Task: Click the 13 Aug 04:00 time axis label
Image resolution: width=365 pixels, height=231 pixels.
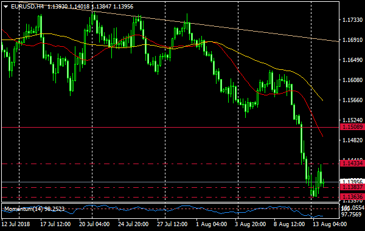Action: [x=329, y=224]
